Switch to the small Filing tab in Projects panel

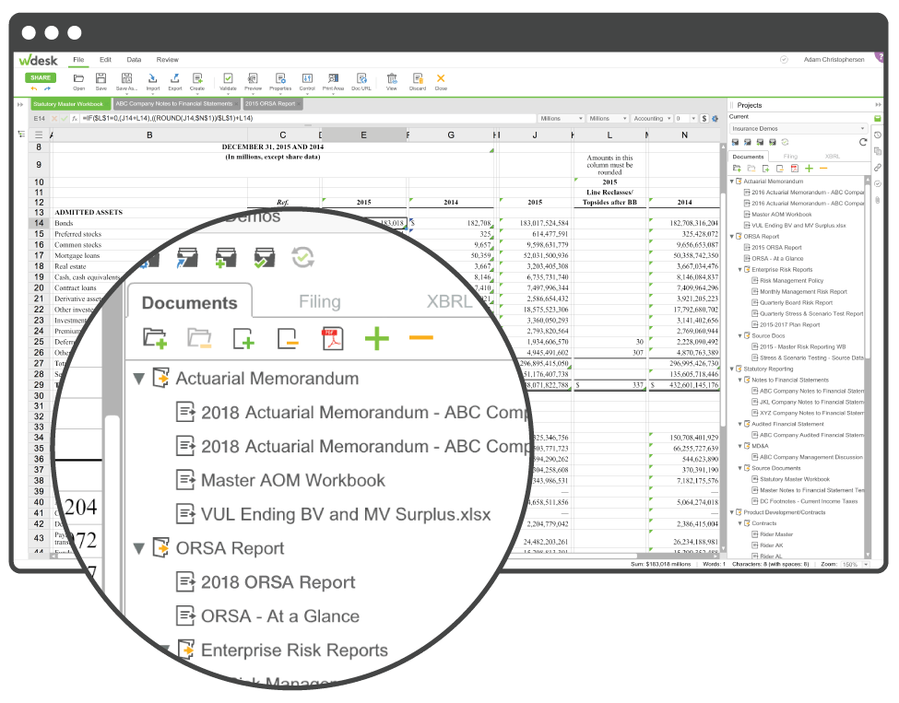(x=790, y=157)
